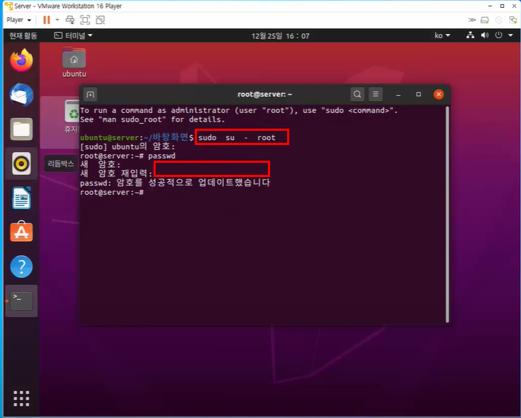Pause the virtual machine in VMware
521x418 pixels.
[x=46, y=20]
